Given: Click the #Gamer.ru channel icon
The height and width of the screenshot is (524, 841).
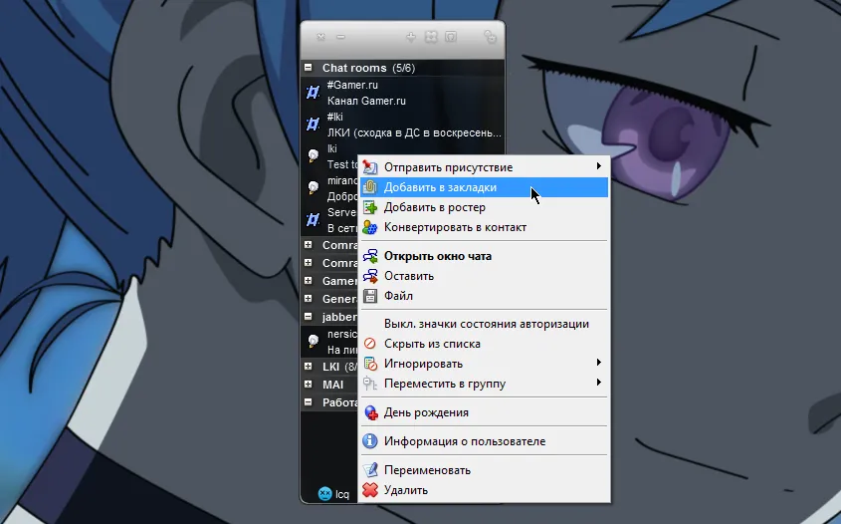Looking at the screenshot, I should tap(313, 93).
